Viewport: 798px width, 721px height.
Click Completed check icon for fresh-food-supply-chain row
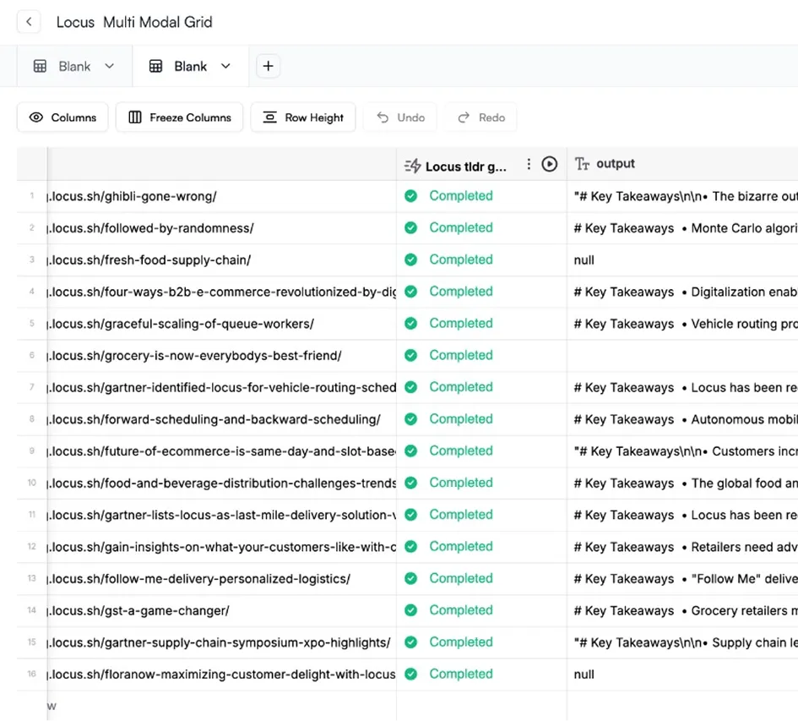pos(410,259)
